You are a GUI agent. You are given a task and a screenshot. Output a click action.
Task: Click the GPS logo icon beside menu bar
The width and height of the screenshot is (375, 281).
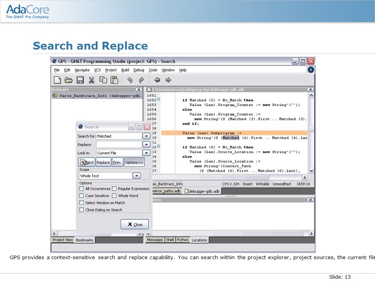tap(311, 70)
